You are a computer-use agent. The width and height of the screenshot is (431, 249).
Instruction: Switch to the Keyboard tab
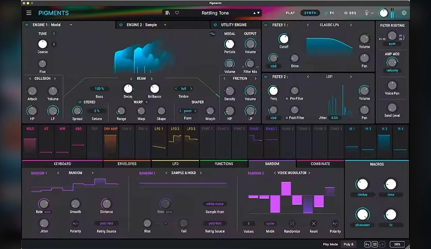click(62, 164)
